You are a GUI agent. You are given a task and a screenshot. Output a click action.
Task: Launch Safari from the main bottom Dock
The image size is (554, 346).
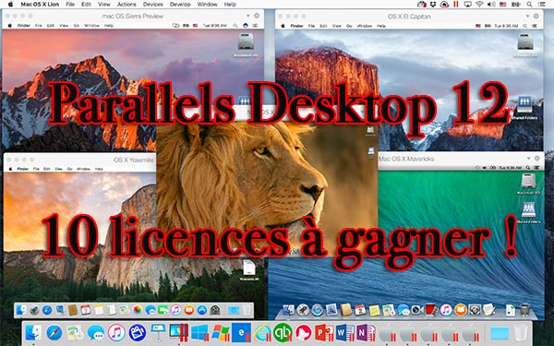pyautogui.click(x=54, y=333)
